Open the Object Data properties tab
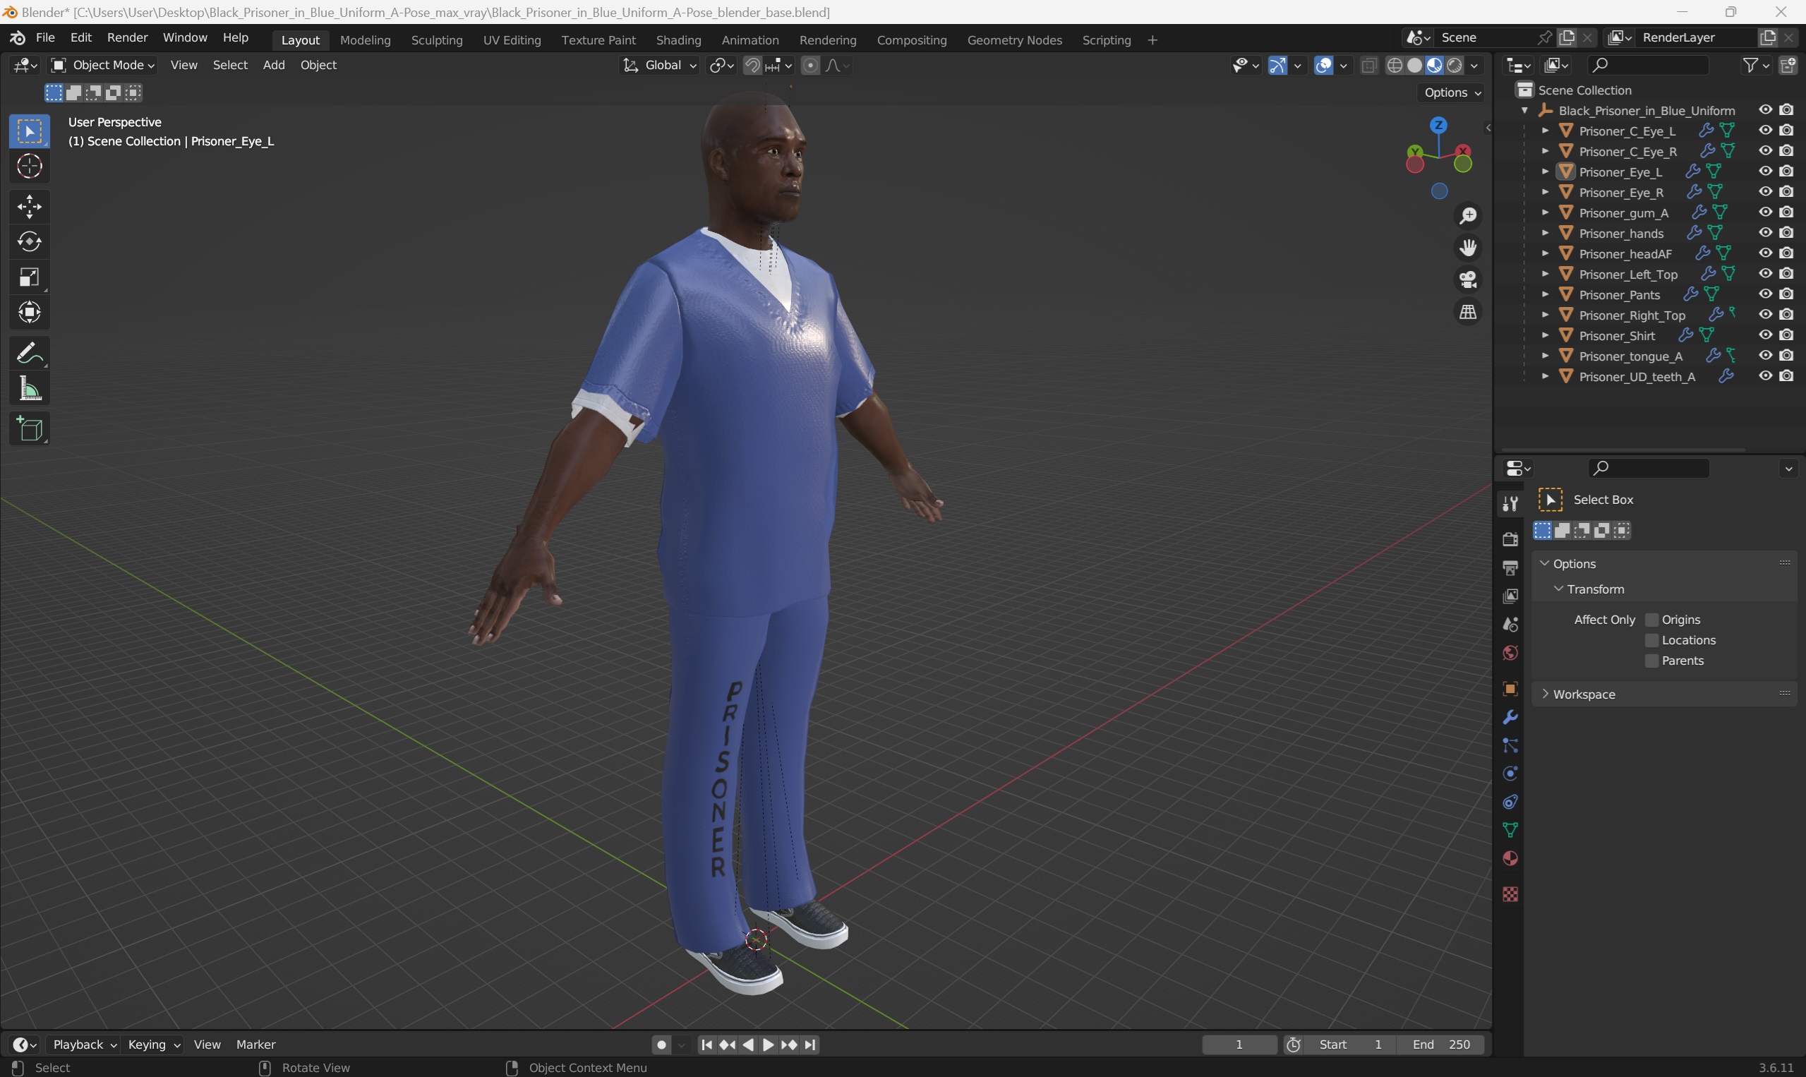Image resolution: width=1806 pixels, height=1077 pixels. 1510,830
